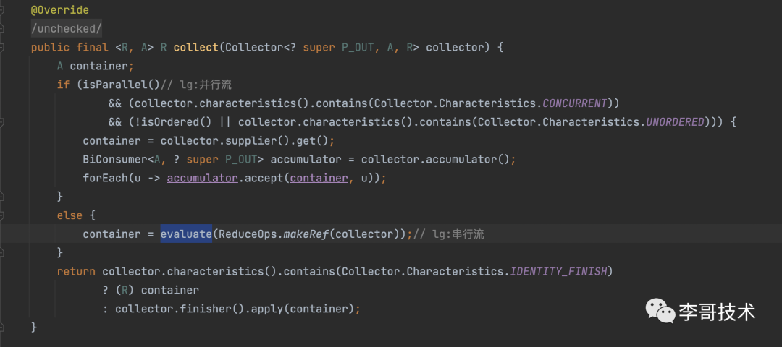This screenshot has height=347, width=782.
Task: Click the WeChat logo watermark icon
Action: [660, 312]
